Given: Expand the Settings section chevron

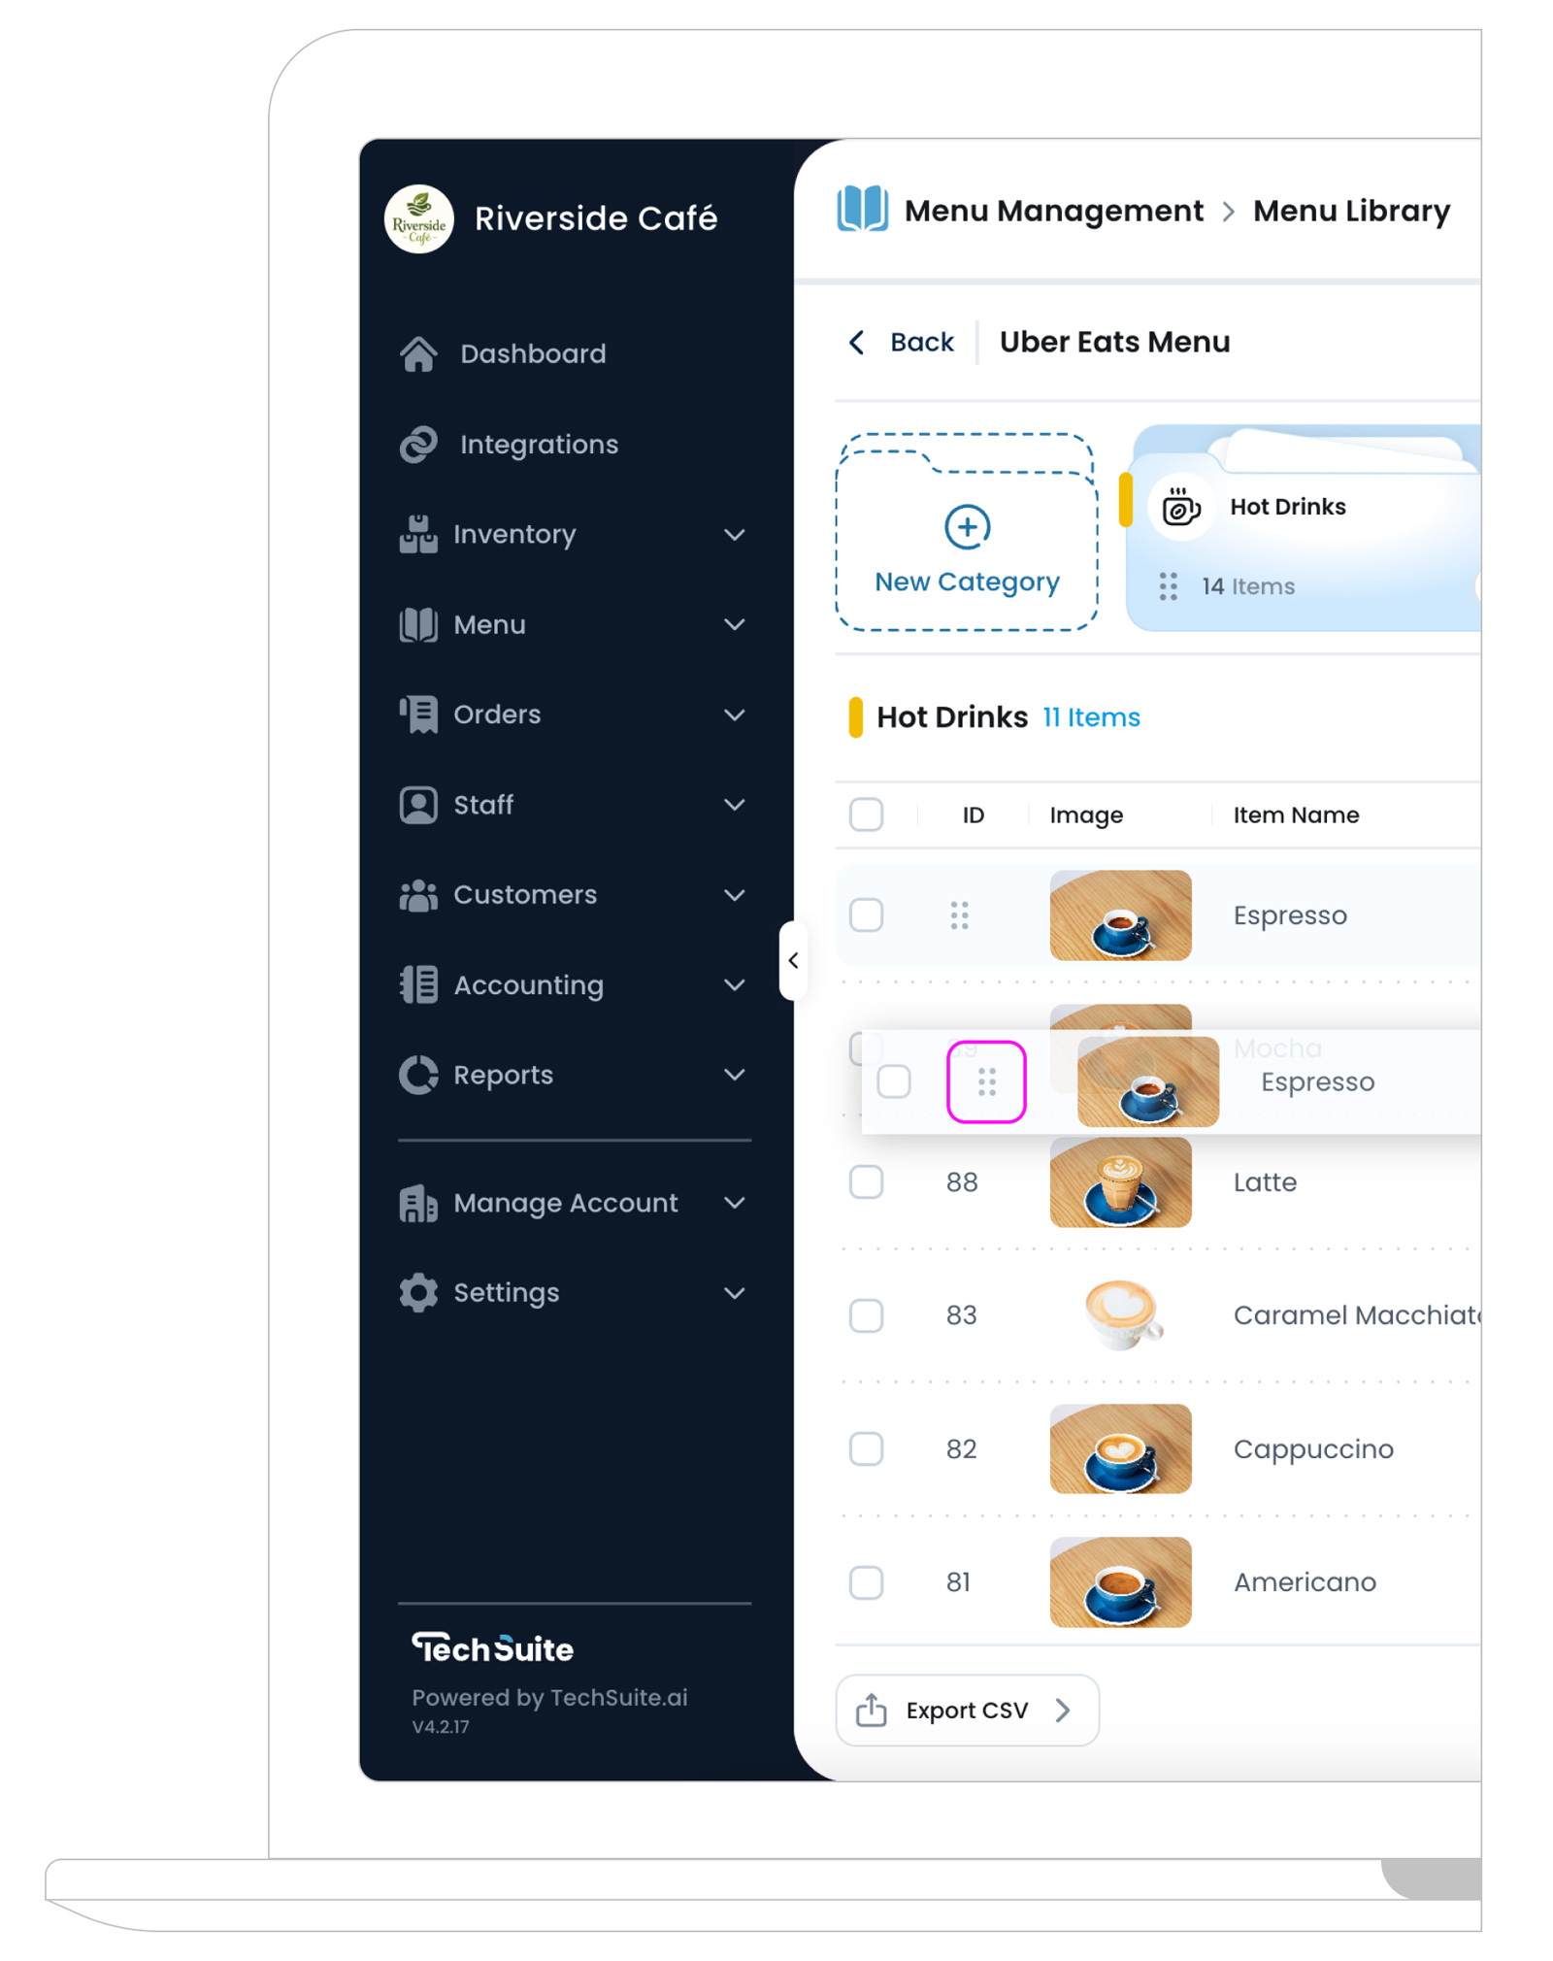Looking at the screenshot, I should (x=735, y=1293).
